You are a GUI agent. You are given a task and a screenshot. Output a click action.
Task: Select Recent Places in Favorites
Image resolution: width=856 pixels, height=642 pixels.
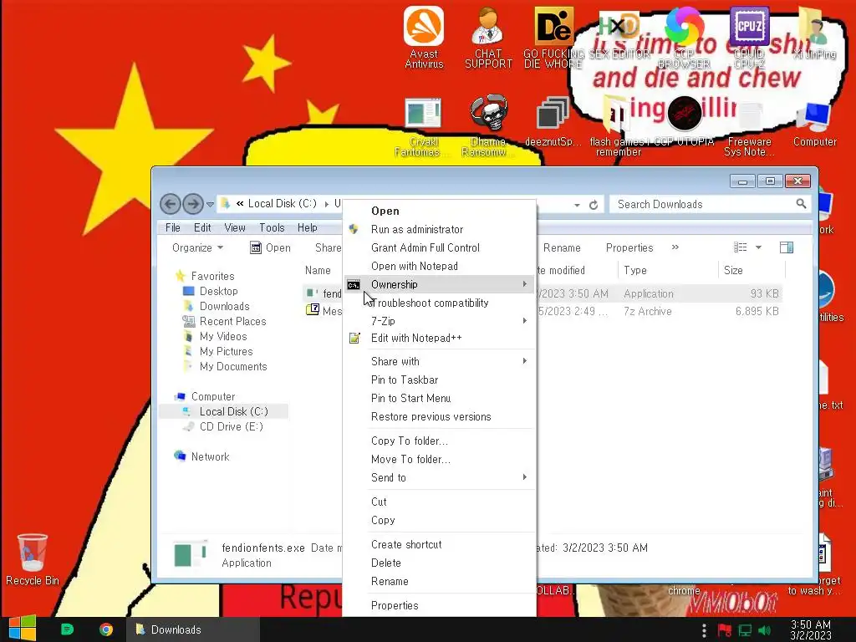point(232,322)
